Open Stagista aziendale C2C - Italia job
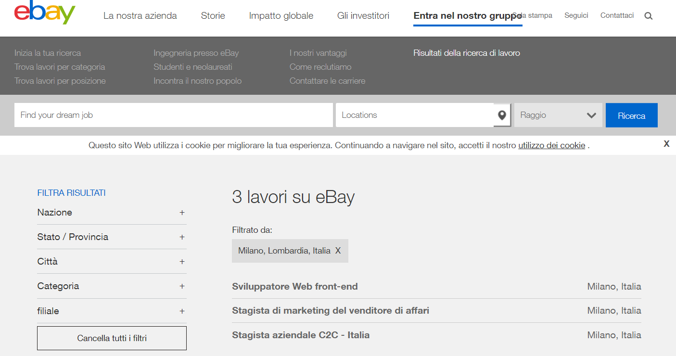 [301, 335]
